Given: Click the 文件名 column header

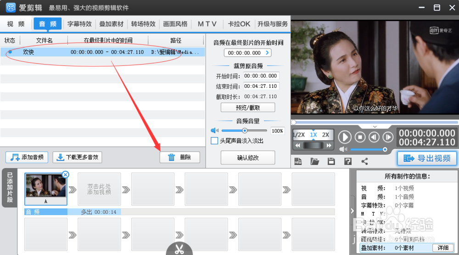Looking at the screenshot, I should (x=44, y=40).
